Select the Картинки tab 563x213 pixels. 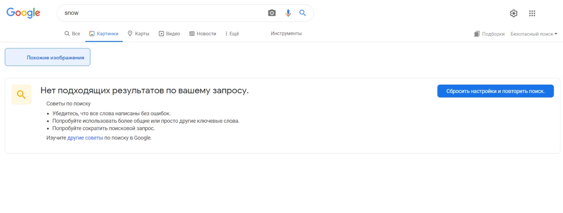[x=104, y=33]
